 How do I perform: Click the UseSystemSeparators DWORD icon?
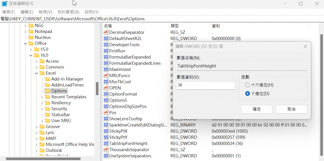(x=106, y=156)
